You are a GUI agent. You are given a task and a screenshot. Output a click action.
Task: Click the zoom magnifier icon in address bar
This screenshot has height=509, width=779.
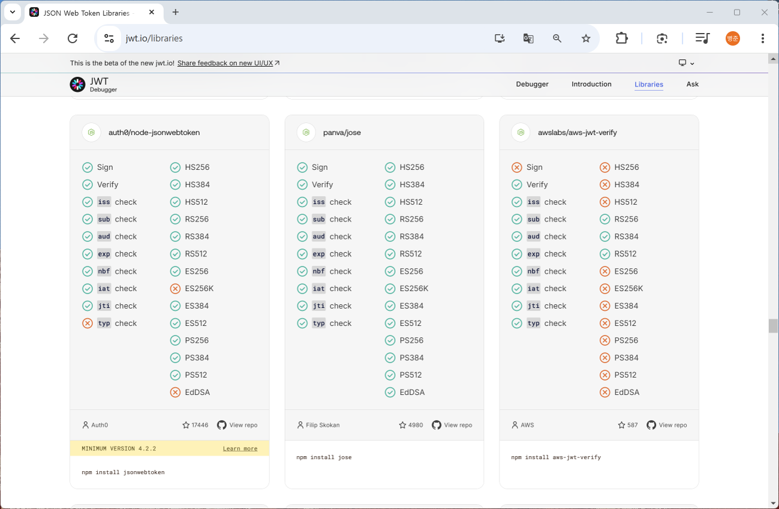pos(557,38)
